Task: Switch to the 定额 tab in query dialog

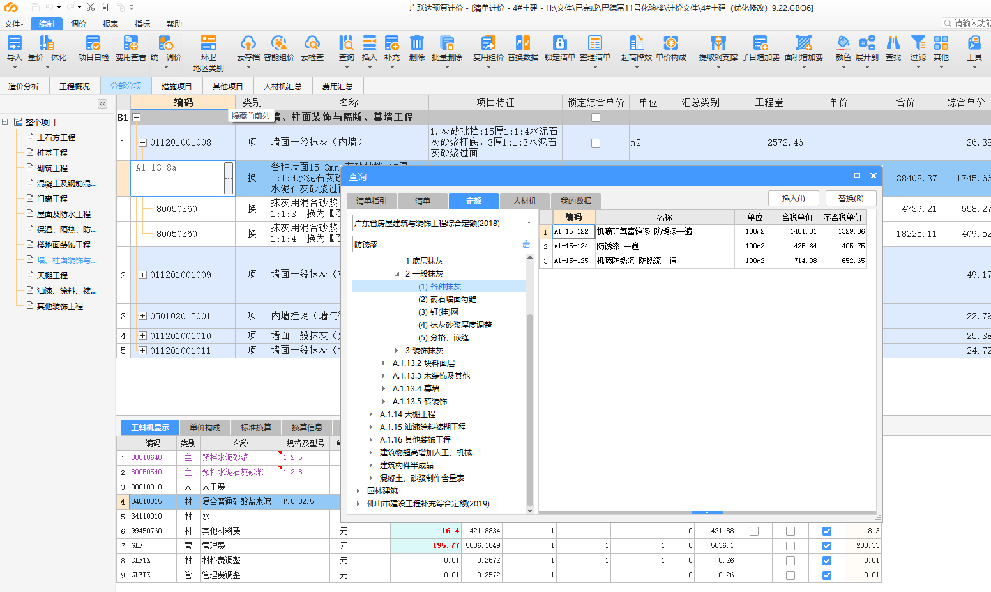Action: pos(474,201)
